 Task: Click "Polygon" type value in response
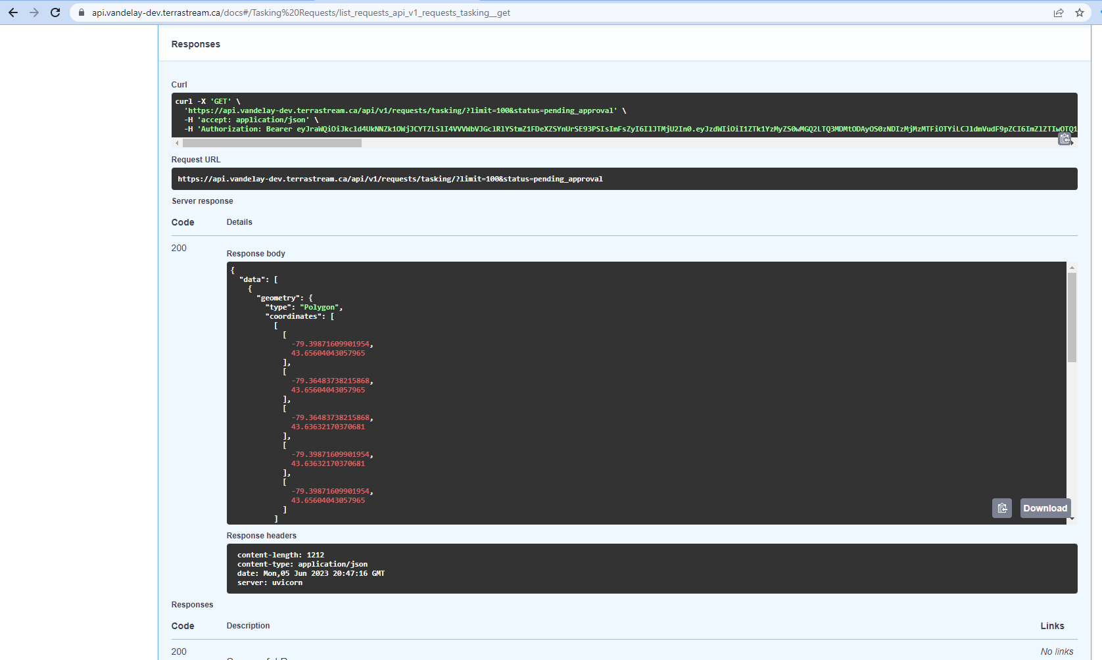click(319, 307)
